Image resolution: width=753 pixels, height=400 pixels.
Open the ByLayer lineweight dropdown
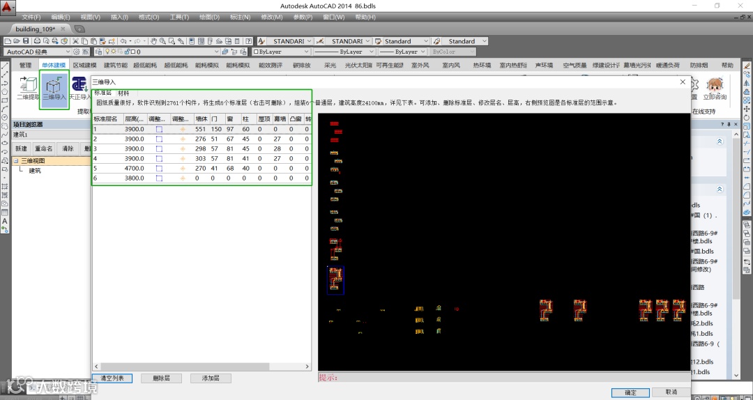[x=423, y=52]
